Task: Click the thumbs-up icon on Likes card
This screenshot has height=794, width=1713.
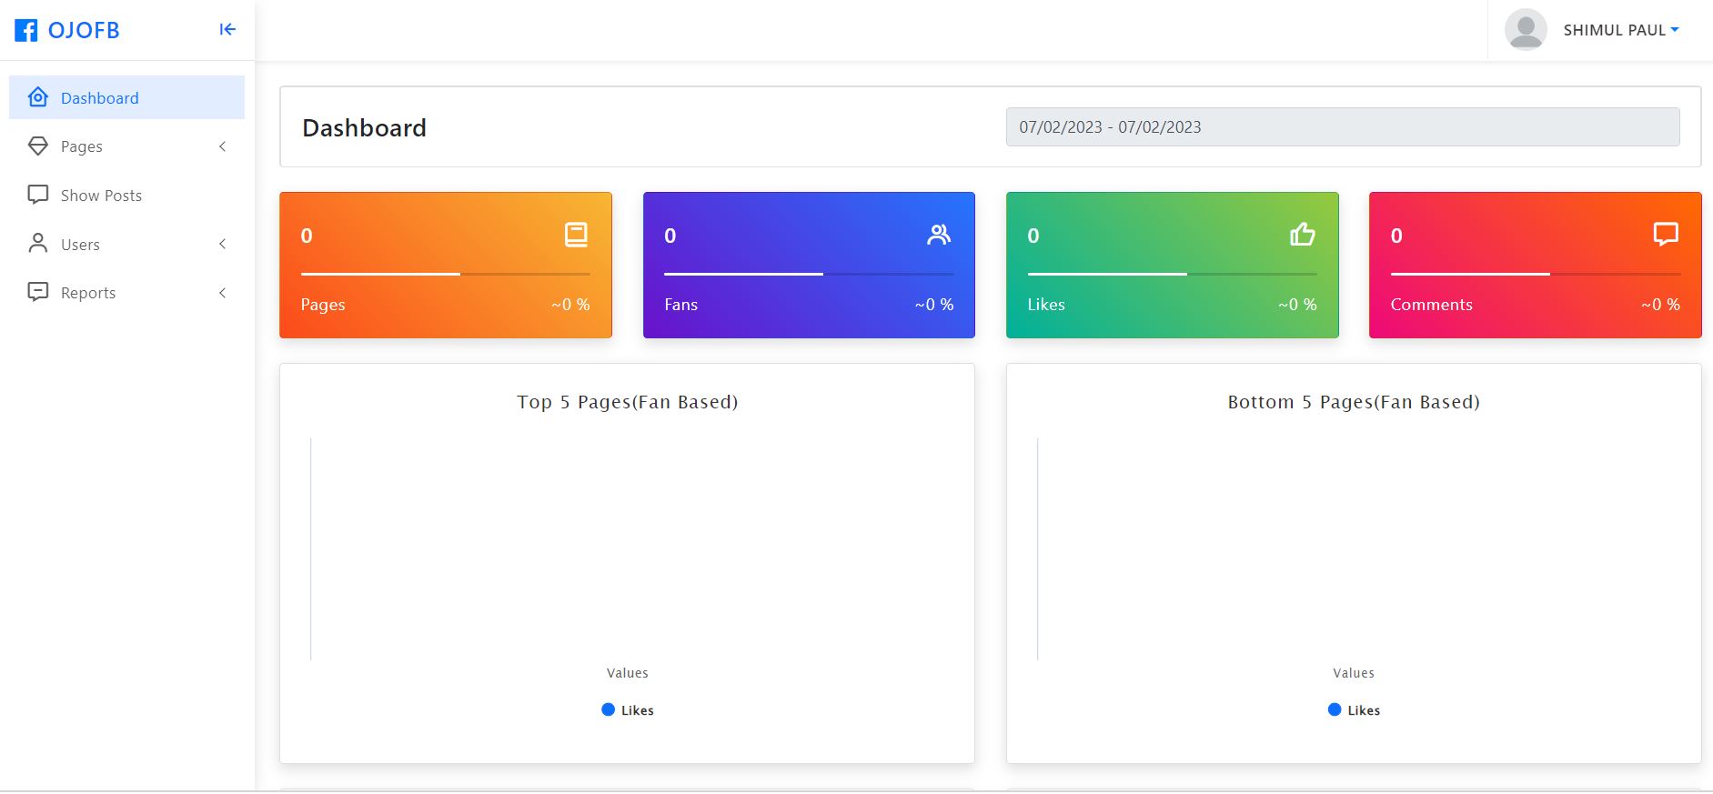Action: tap(1302, 235)
